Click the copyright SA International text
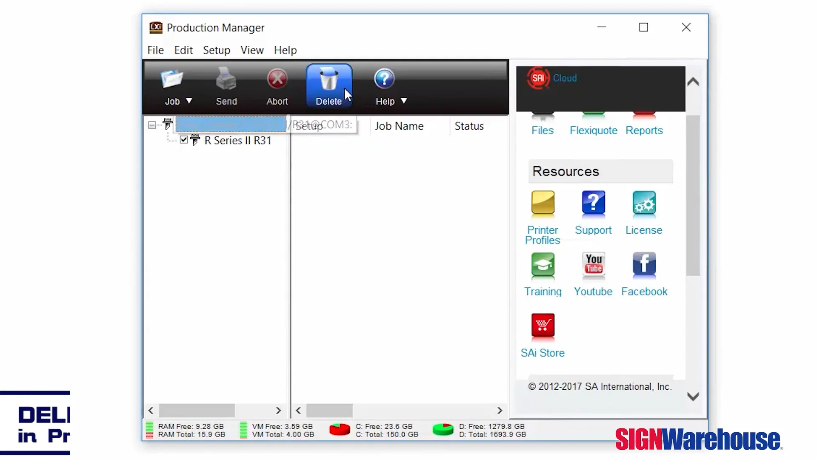Screen dimensions: 817x459 tap(600, 387)
